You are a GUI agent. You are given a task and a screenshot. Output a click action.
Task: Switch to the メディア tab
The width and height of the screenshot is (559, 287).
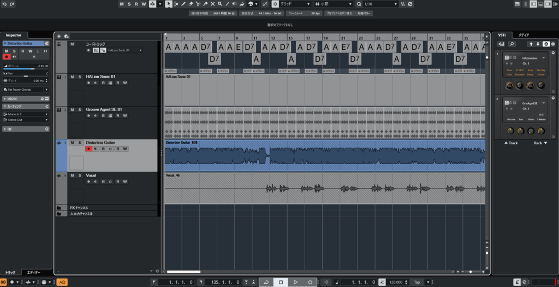pyautogui.click(x=524, y=35)
